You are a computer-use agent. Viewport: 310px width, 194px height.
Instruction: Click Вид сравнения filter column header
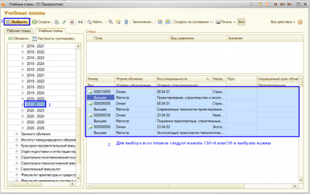(x=198, y=38)
